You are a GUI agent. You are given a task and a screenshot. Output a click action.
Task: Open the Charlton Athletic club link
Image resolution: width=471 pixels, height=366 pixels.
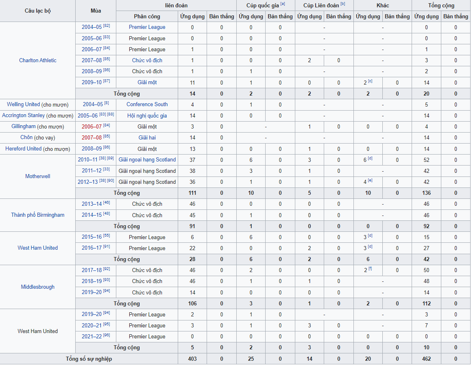38,61
